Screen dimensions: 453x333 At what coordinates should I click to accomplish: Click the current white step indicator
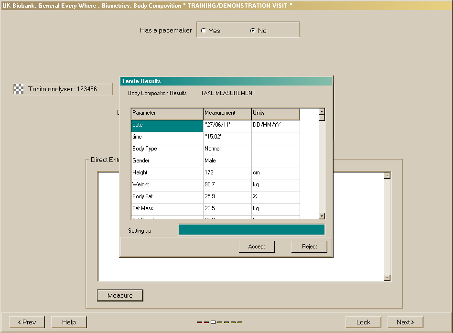tap(213, 322)
